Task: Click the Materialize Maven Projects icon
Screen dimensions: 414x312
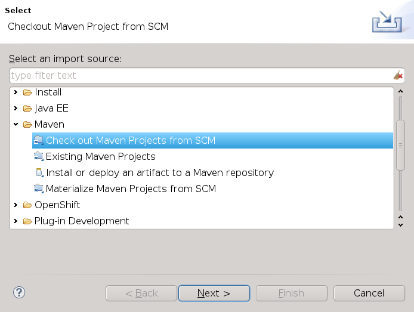Action: click(x=39, y=189)
